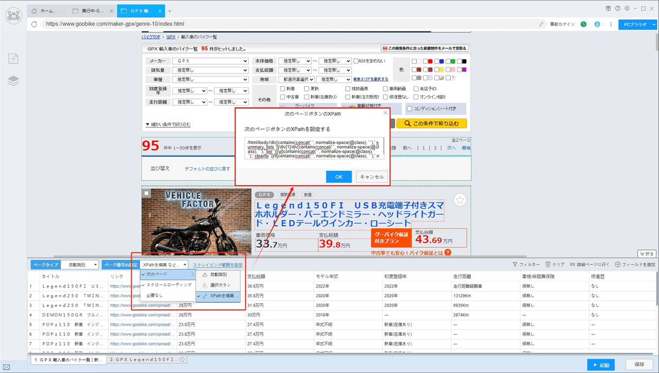Click the three-dot more options icon
Screen dimensions: 659x373
pyautogui.click(x=611, y=24)
